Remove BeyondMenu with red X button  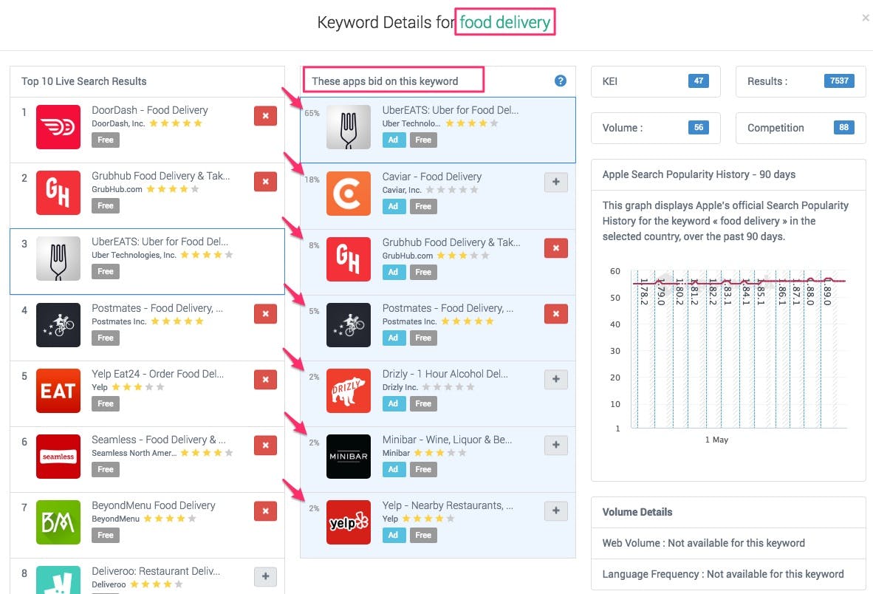pos(266,511)
